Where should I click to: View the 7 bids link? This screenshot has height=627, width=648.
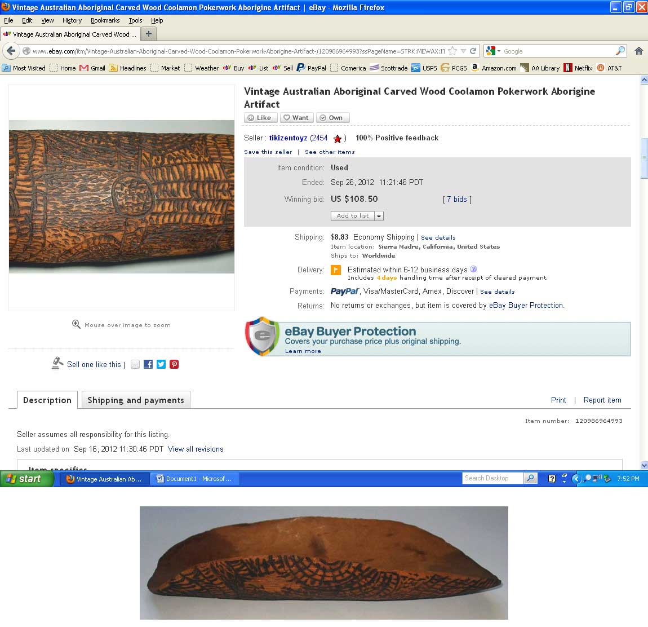click(456, 200)
